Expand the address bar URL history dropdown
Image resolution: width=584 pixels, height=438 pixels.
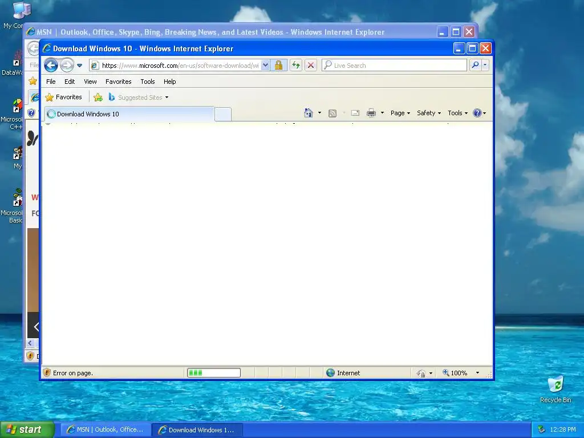coord(265,65)
